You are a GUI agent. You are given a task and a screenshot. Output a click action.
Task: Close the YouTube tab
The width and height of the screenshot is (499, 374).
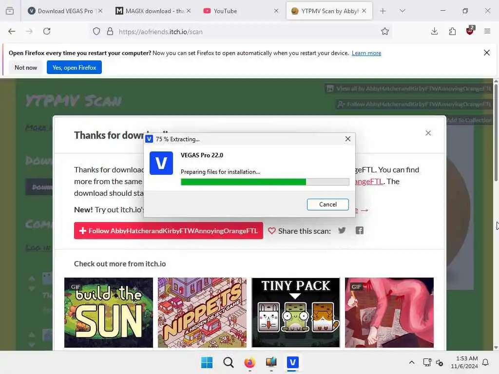pyautogui.click(x=276, y=11)
